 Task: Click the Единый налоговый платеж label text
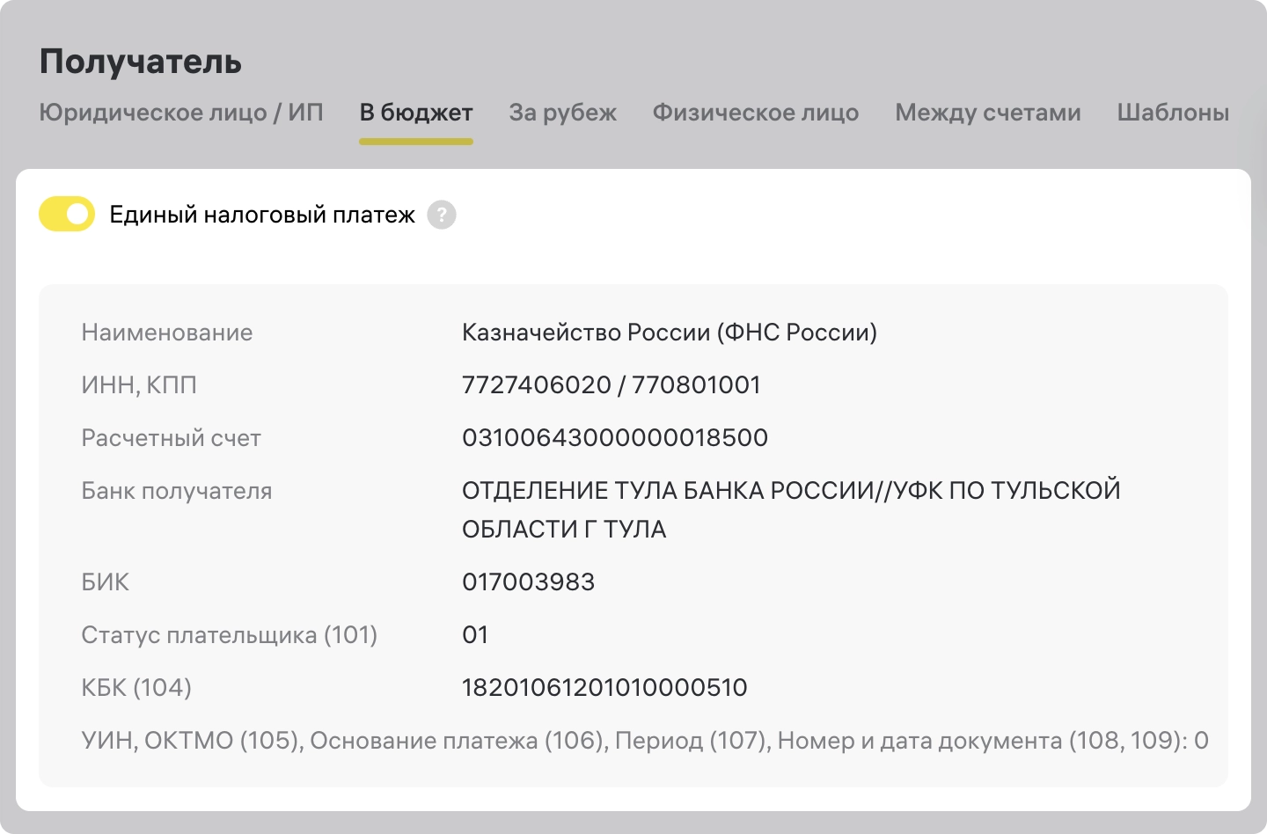click(x=262, y=215)
